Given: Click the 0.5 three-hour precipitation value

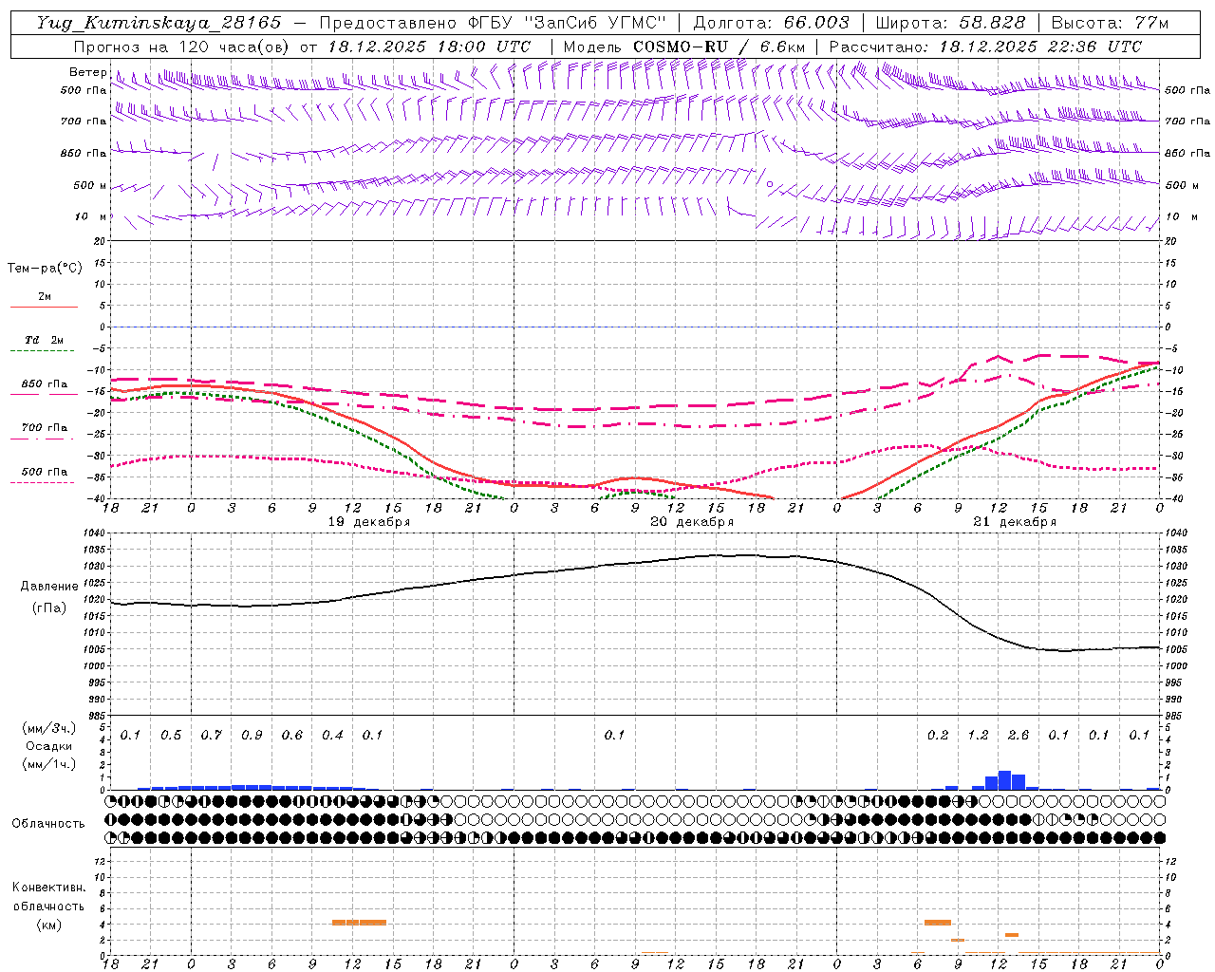Looking at the screenshot, I should pos(171,736).
